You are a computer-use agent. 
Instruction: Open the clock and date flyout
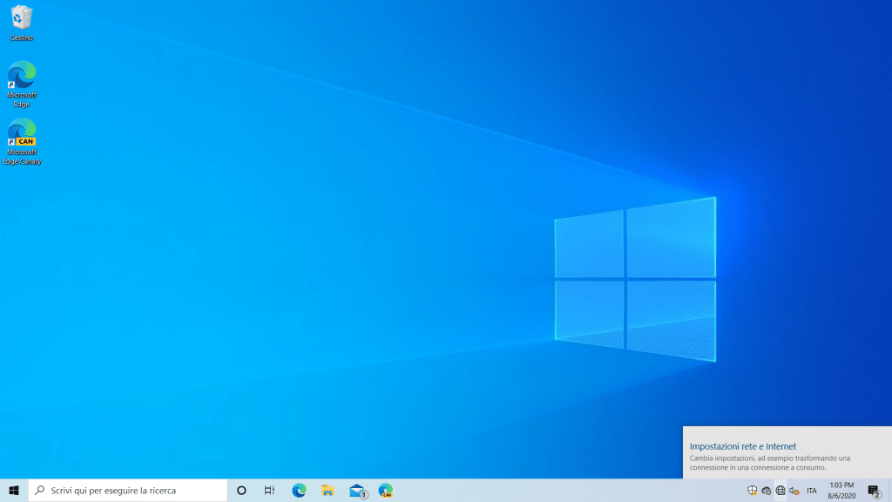click(841, 491)
